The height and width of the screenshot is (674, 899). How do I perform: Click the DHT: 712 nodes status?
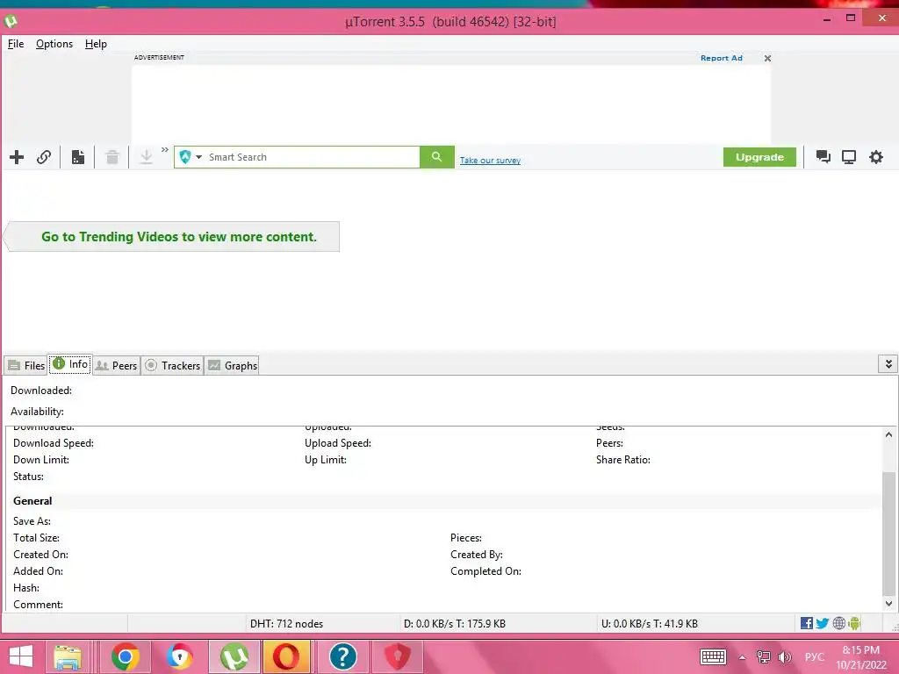click(287, 624)
